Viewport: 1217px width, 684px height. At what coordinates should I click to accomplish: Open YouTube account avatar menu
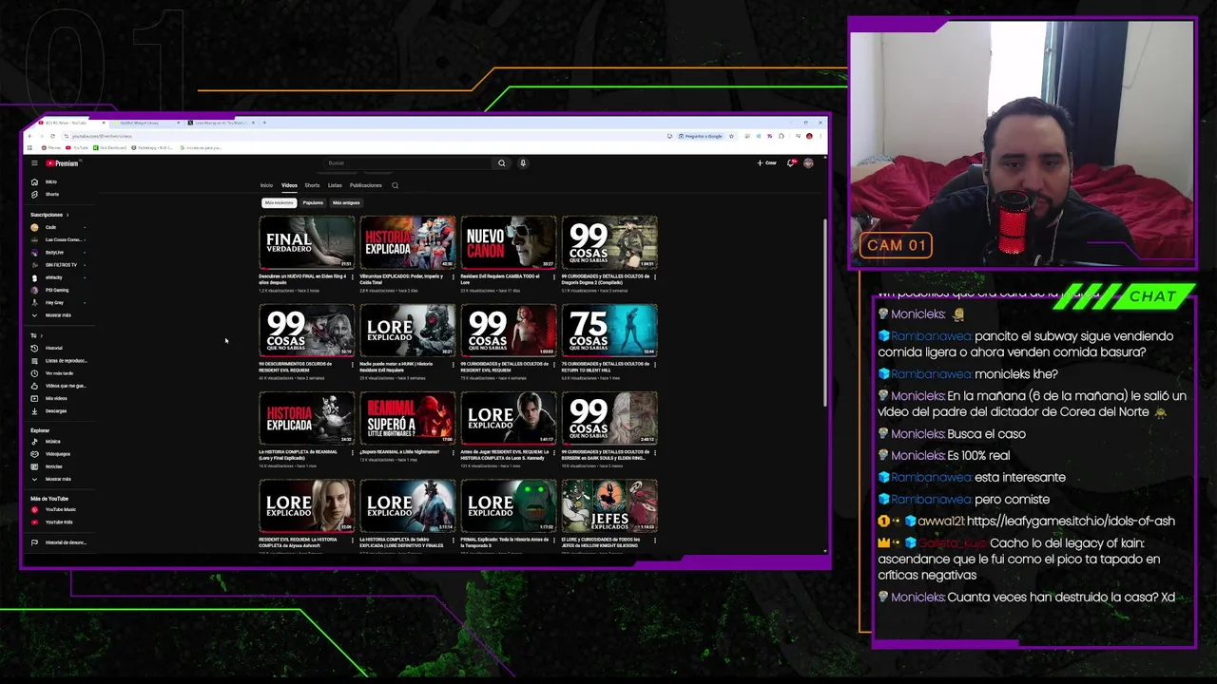(808, 163)
